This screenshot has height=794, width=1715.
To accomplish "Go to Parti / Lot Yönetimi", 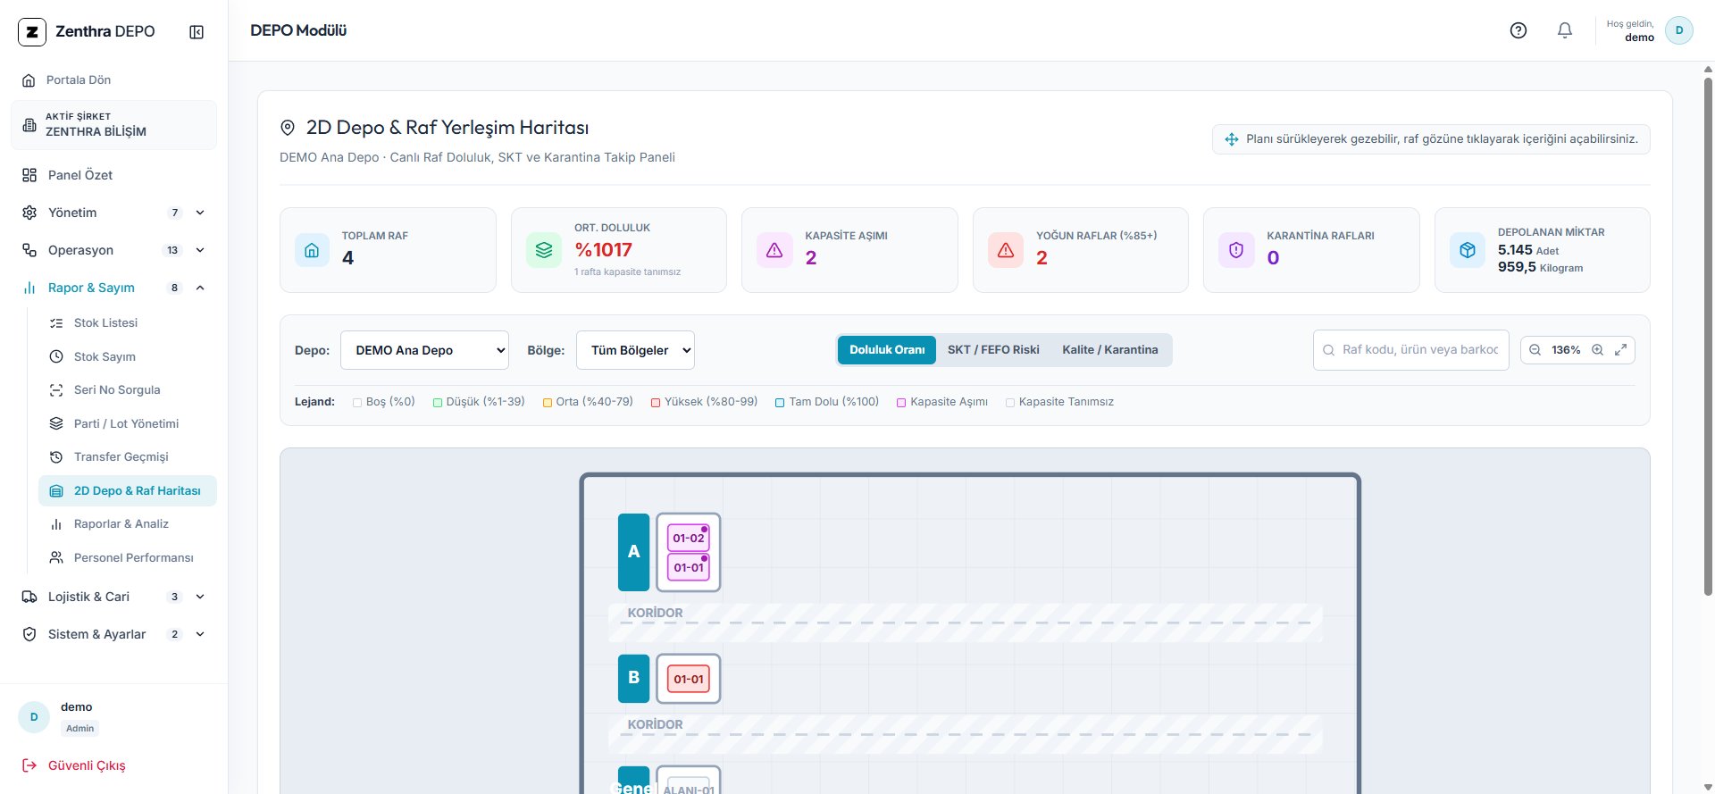I will 128,423.
